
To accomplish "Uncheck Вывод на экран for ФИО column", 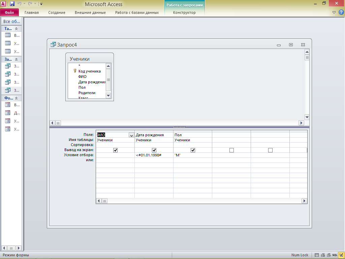I will click(115, 150).
